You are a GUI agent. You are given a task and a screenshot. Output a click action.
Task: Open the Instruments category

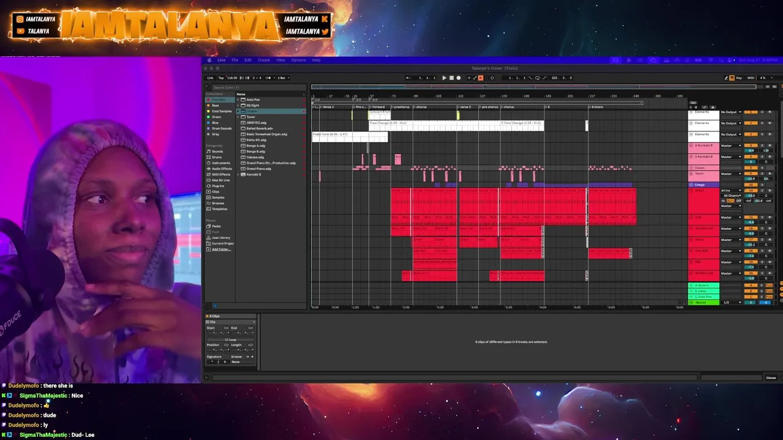pyautogui.click(x=220, y=163)
